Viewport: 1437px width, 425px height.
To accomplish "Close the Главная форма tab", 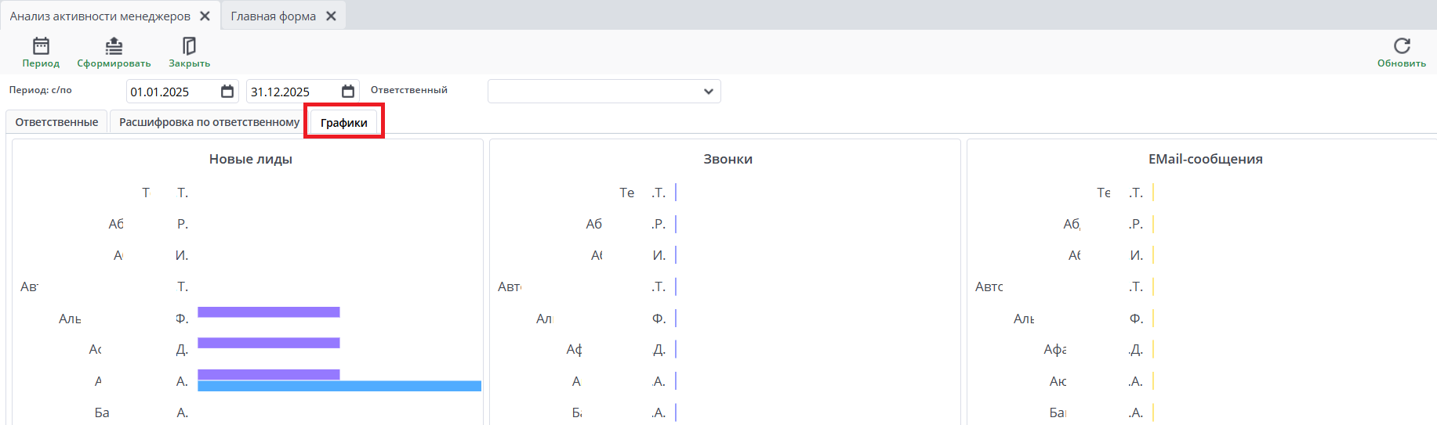I will [x=331, y=16].
